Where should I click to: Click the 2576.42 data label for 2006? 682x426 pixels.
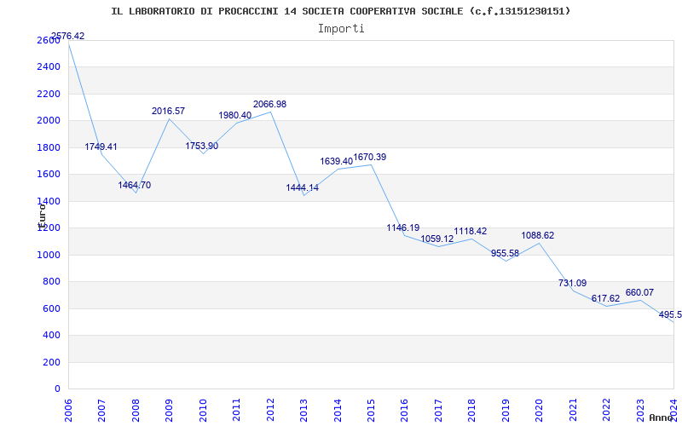pos(67,36)
